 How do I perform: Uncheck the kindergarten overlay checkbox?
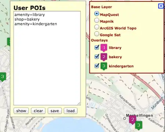pyautogui.click(x=97, y=66)
